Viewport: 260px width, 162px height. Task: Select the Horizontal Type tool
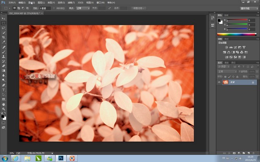click(x=4, y=90)
